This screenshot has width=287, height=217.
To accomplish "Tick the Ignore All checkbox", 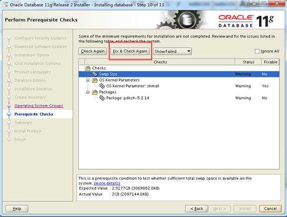I will (257, 51).
